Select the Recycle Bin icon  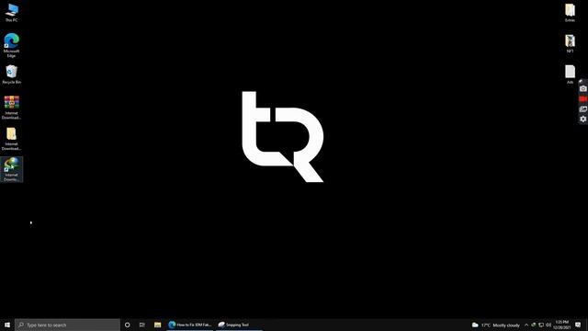[12, 74]
